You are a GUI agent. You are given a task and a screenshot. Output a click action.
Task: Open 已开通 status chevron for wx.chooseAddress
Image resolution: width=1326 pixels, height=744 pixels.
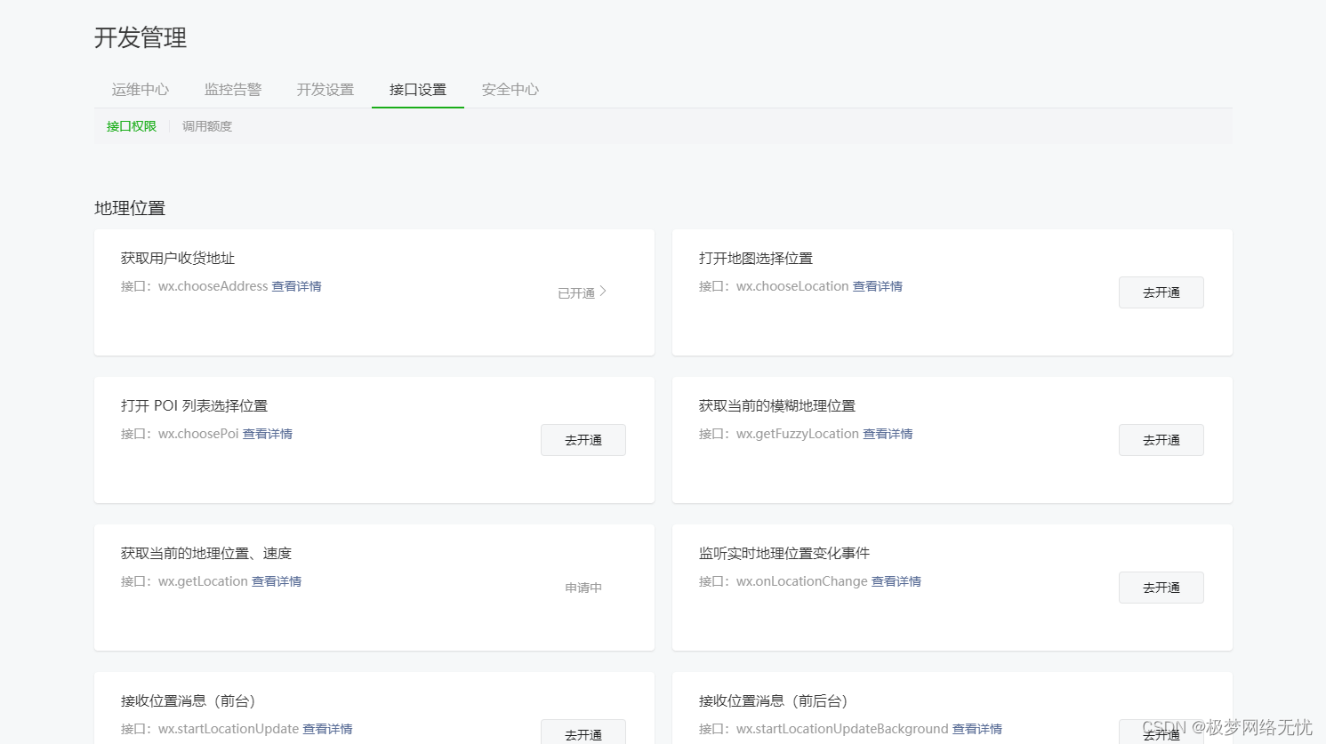point(583,292)
